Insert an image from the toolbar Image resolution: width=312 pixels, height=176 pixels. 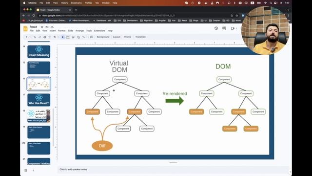73,37
